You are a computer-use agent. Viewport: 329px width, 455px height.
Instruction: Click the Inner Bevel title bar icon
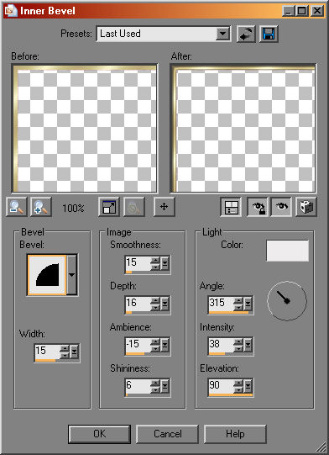tap(11, 11)
